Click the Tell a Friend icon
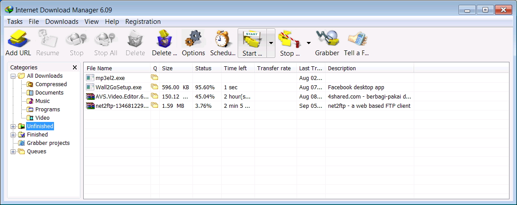 [x=357, y=39]
